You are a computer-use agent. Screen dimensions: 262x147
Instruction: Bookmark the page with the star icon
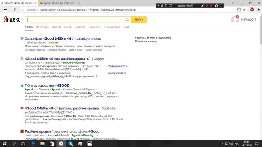click(244, 10)
